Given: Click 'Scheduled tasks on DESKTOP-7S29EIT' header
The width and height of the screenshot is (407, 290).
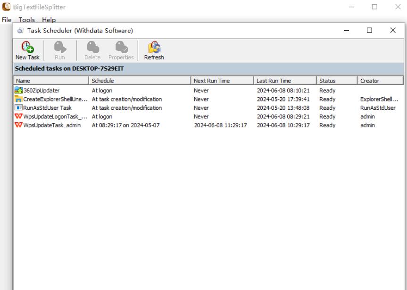Looking at the screenshot, I should coord(69,68).
